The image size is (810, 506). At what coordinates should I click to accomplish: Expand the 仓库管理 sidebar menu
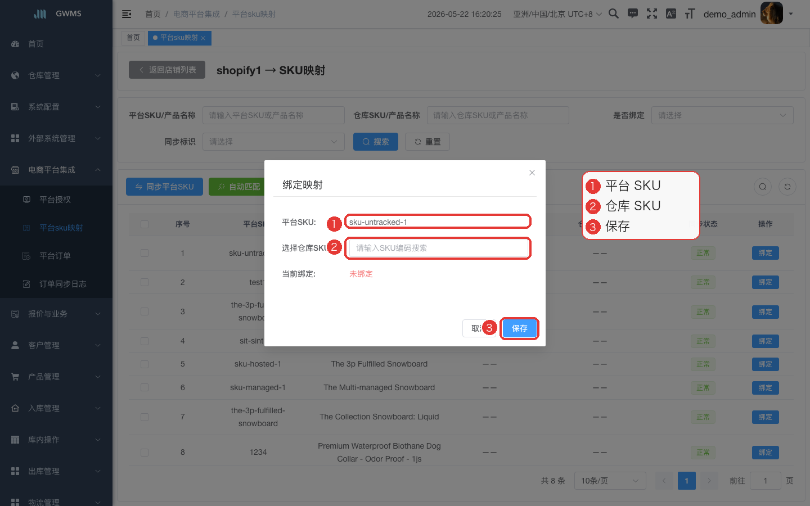pos(56,75)
